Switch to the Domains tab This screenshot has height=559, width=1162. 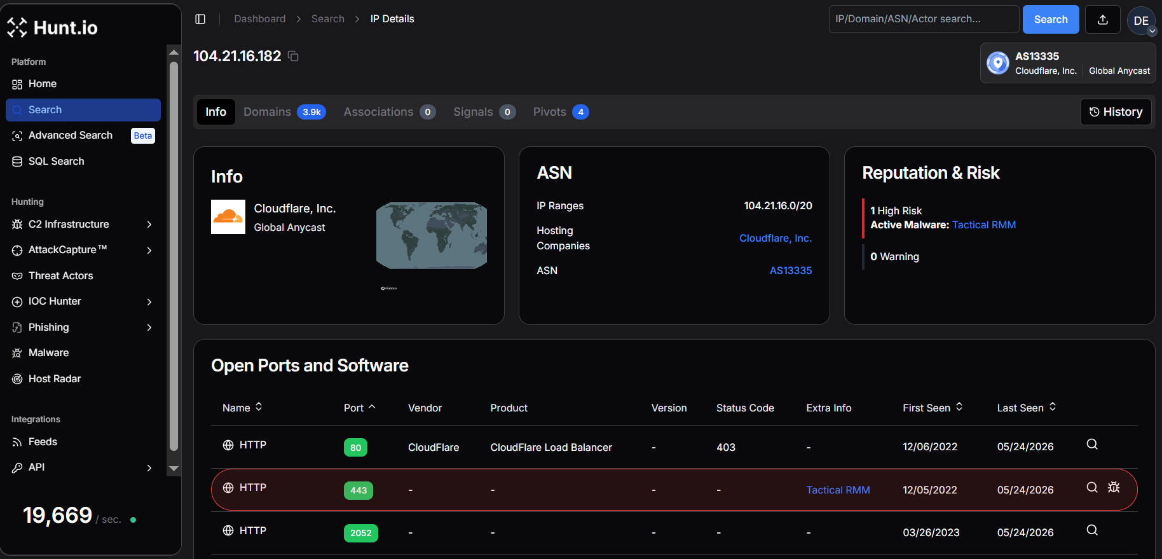[x=284, y=112]
